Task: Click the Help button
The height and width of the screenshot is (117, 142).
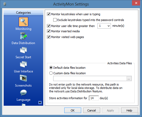Action: point(130,110)
